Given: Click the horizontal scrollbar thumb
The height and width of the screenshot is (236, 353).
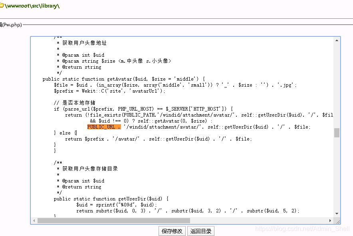Looking at the screenshot, I should (114, 221).
